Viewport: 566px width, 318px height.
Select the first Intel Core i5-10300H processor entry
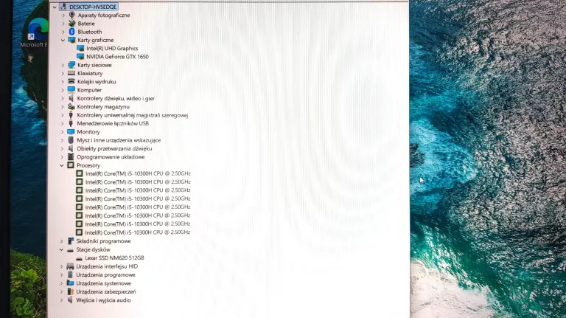[x=137, y=173]
